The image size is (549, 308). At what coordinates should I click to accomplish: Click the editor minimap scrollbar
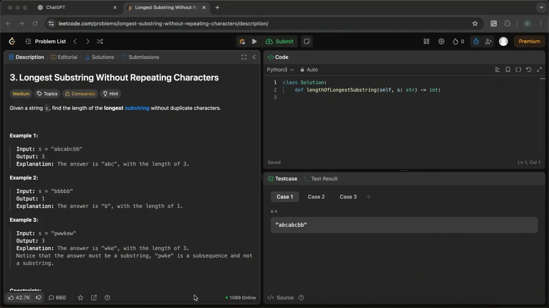pyautogui.click(x=543, y=79)
